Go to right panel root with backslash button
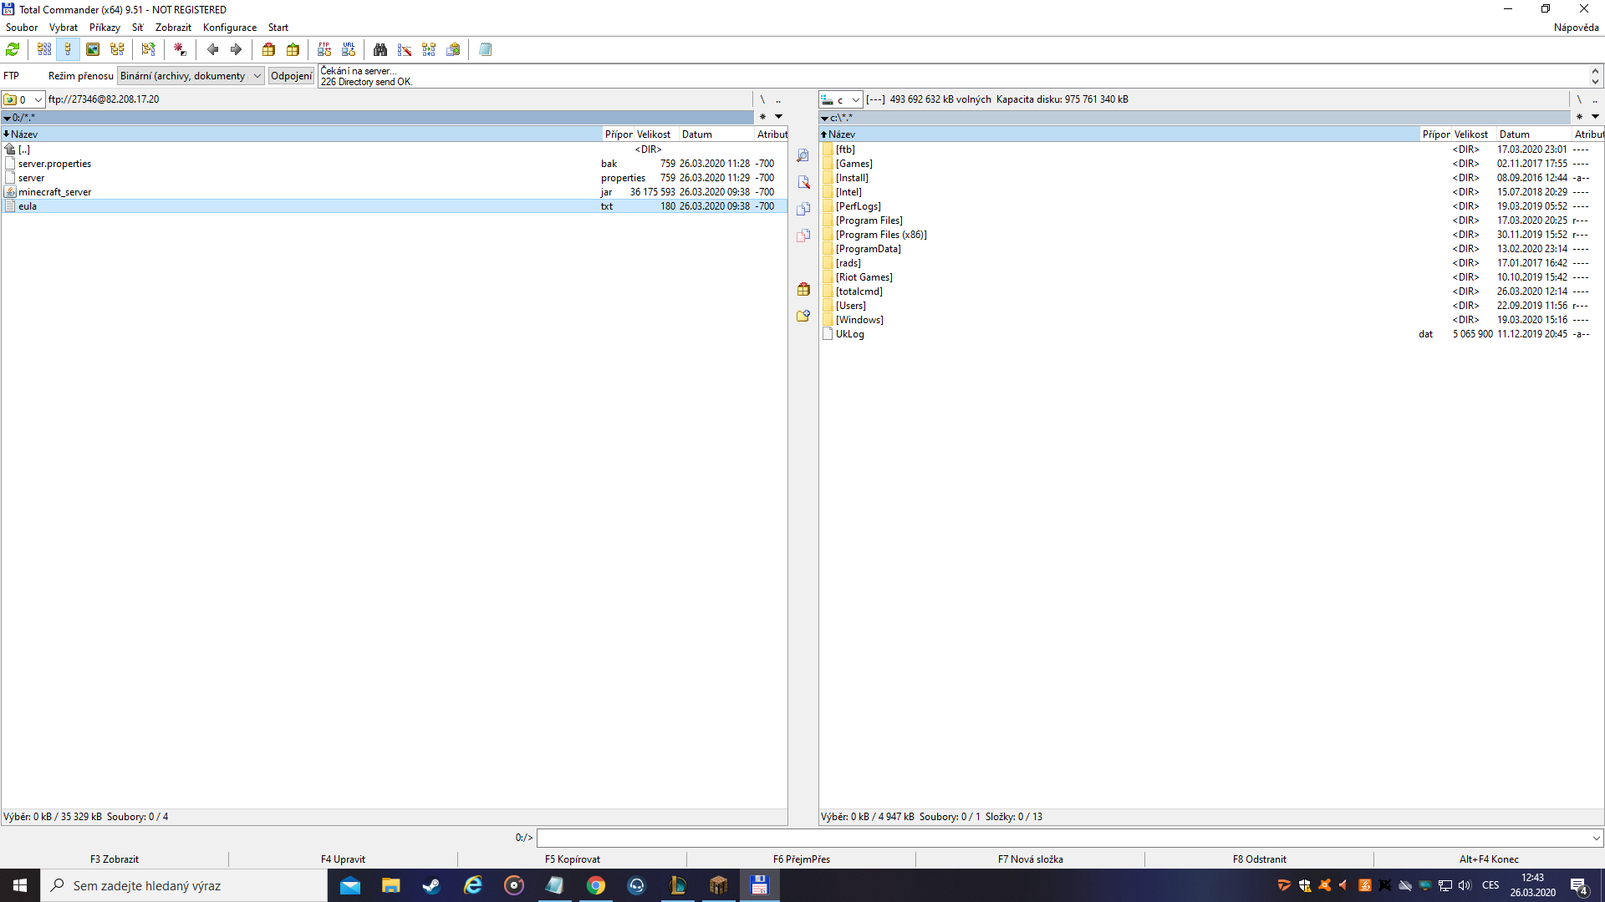The image size is (1605, 902). click(1579, 99)
